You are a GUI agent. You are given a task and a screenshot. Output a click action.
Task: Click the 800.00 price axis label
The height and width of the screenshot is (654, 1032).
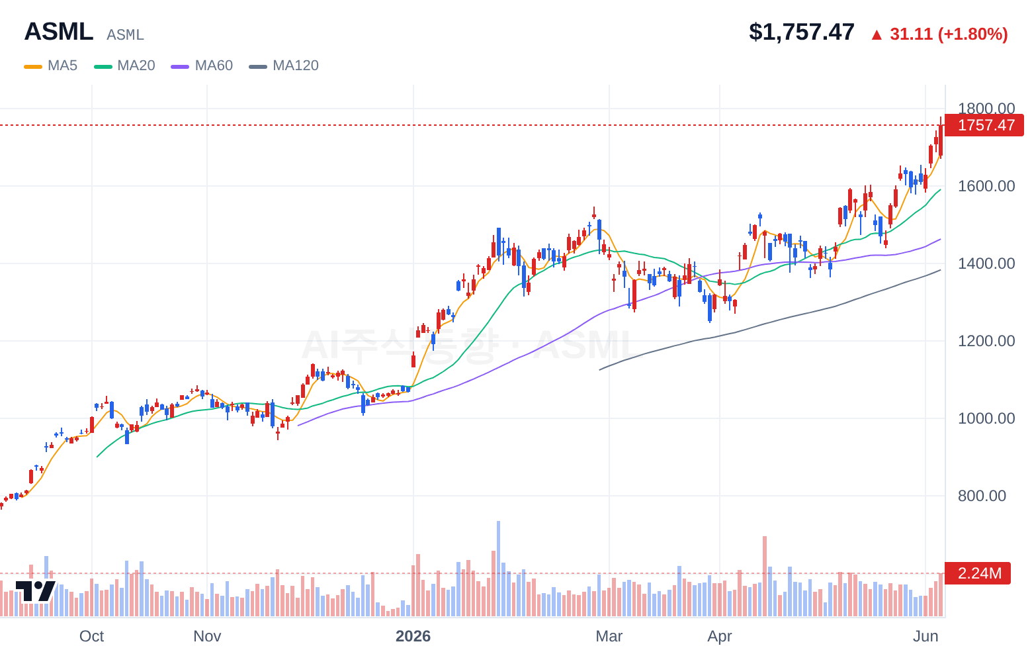[982, 496]
